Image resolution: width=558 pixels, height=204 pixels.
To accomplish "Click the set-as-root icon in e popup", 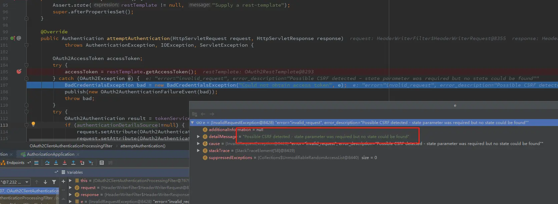I will coord(194,114).
